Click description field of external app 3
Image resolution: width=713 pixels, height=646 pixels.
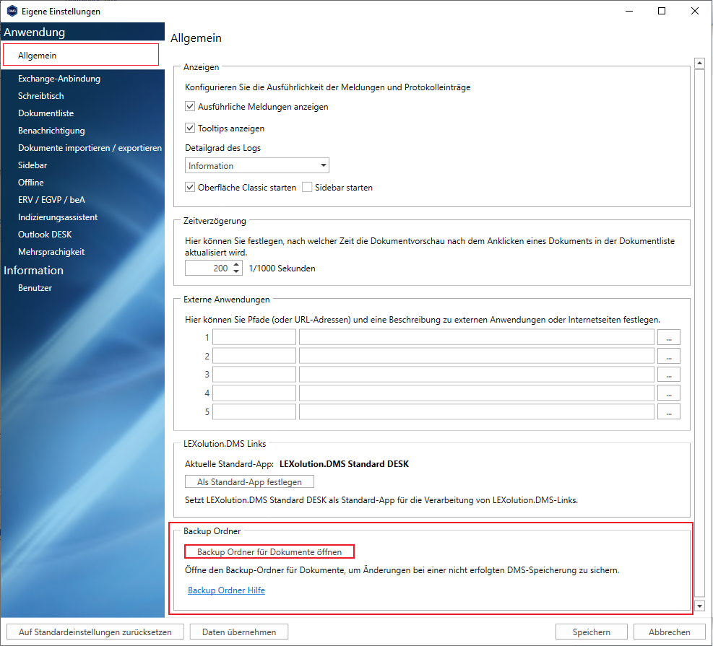click(254, 375)
